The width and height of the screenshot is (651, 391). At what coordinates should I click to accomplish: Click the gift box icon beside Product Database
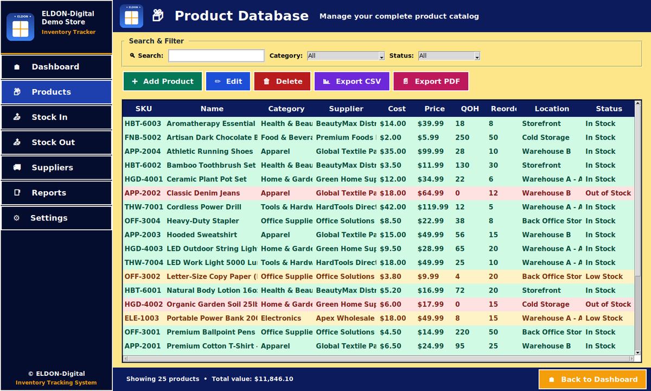point(158,16)
